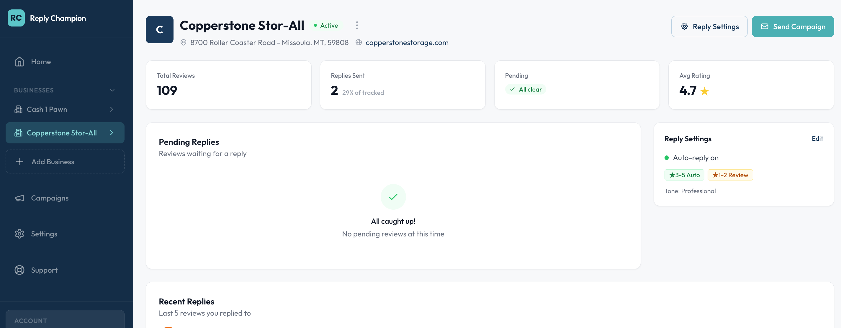This screenshot has height=328, width=841.
Task: Click Edit in Reply Settings card
Action: [817, 138]
